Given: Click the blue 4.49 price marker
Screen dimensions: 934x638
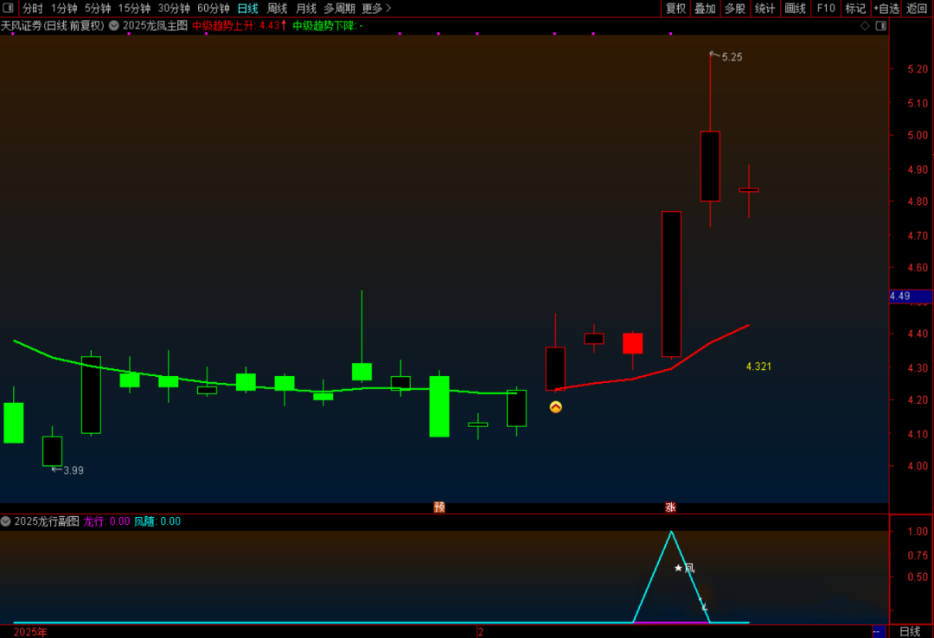Looking at the screenshot, I should click(x=911, y=297).
